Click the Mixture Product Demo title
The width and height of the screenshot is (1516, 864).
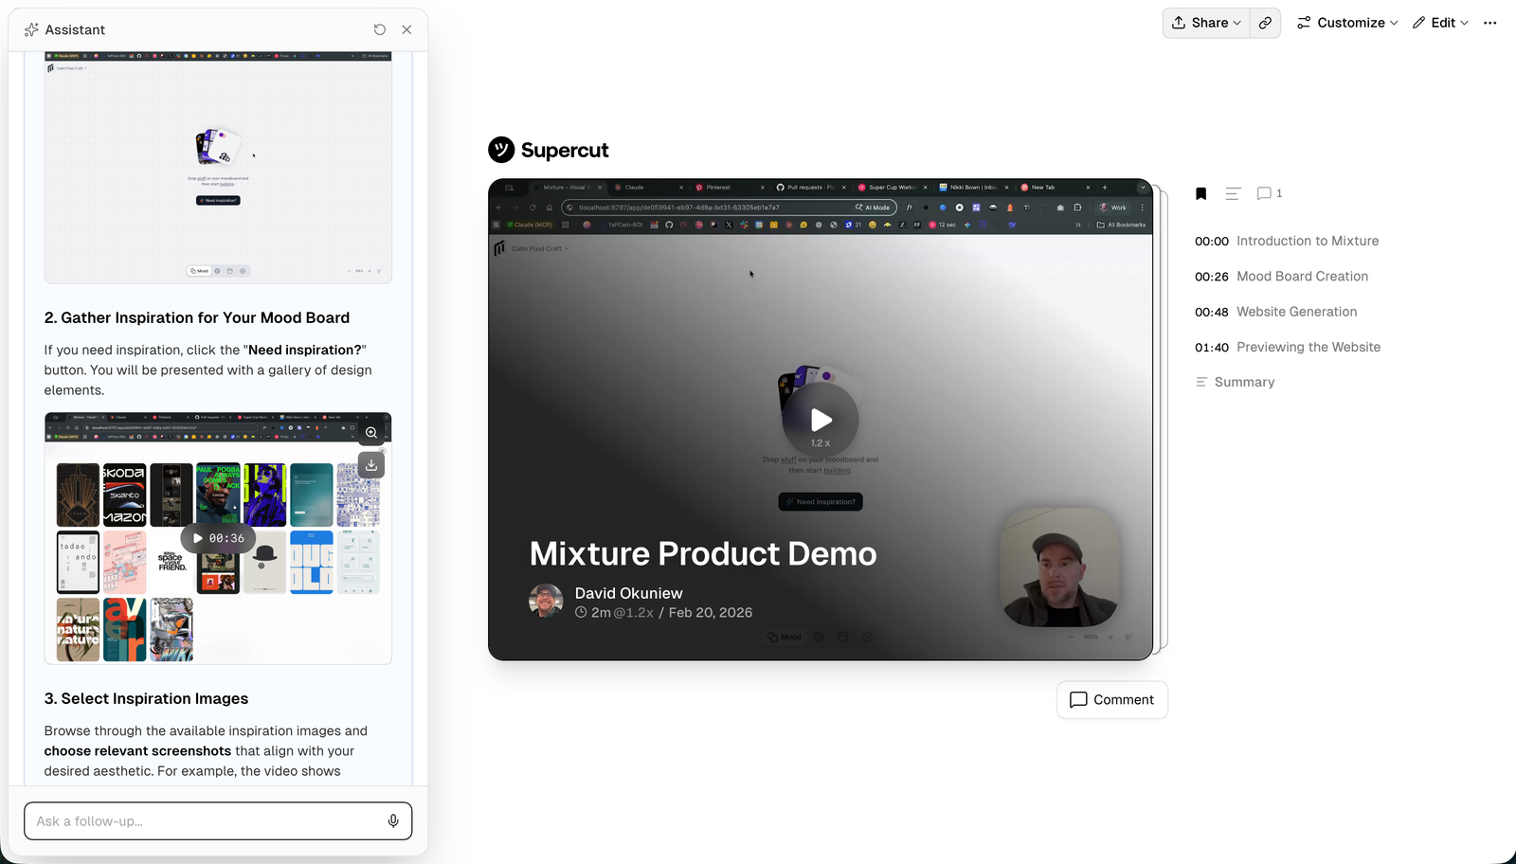coord(703,553)
